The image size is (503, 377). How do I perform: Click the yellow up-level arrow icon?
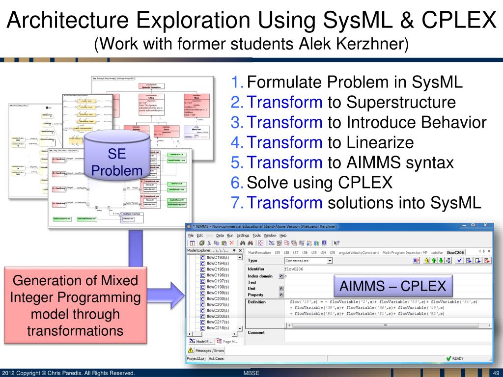(x=427, y=261)
